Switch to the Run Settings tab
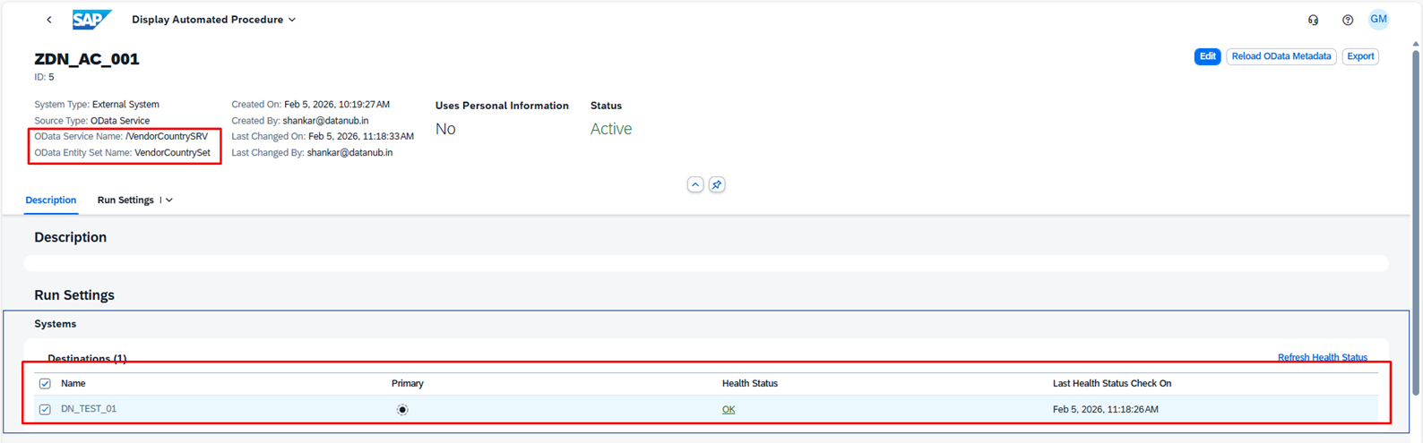 [x=125, y=200]
